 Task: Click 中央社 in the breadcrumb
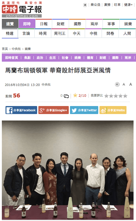(16, 49)
